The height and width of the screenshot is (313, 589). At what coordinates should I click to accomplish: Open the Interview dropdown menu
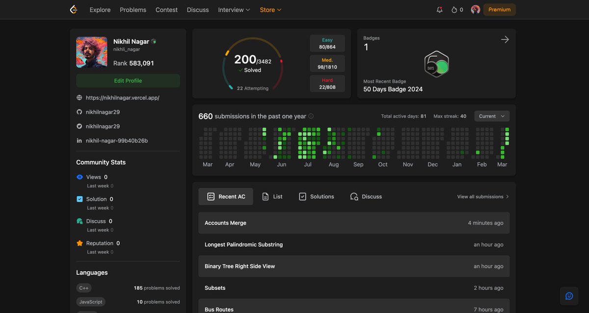pyautogui.click(x=234, y=10)
